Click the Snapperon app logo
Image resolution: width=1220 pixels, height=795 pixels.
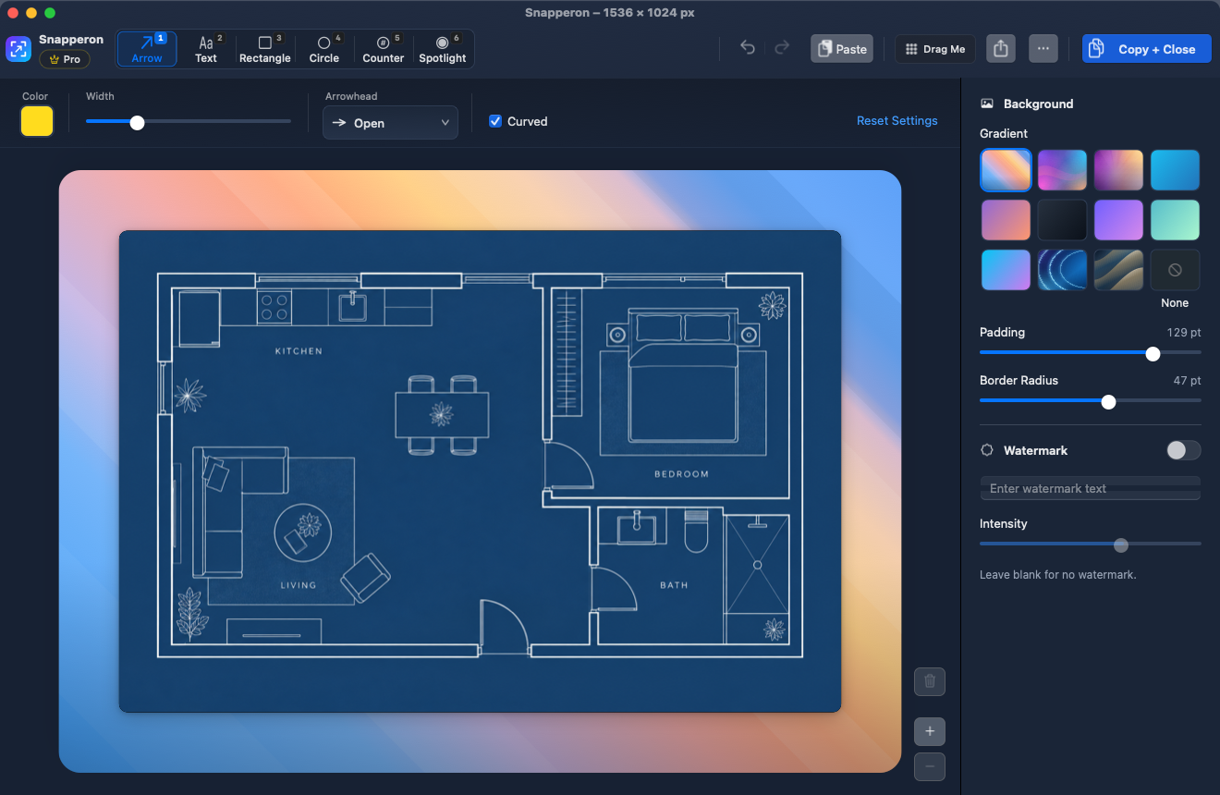[18, 49]
